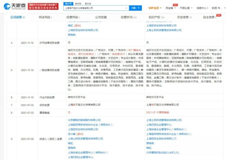Switch to the 历史信息 tab
The height and width of the screenshot is (160, 226).
(x=184, y=17)
